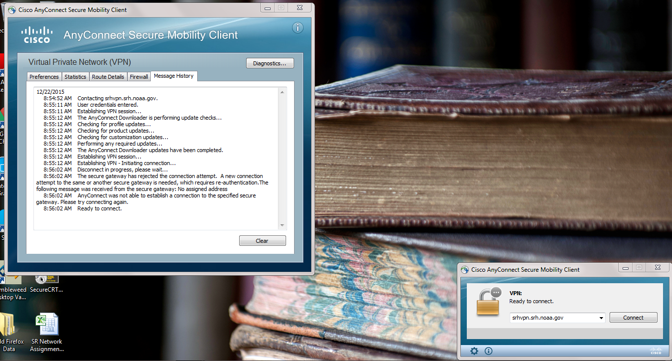The width and height of the screenshot is (672, 361).
Task: Click 'Checking for product updates...' log entry
Action: (x=116, y=131)
